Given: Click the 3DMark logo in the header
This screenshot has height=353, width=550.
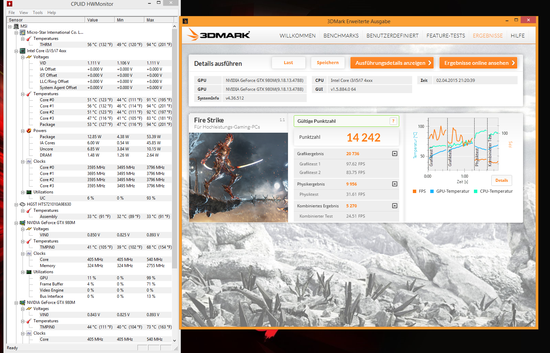Looking at the screenshot, I should 219,34.
